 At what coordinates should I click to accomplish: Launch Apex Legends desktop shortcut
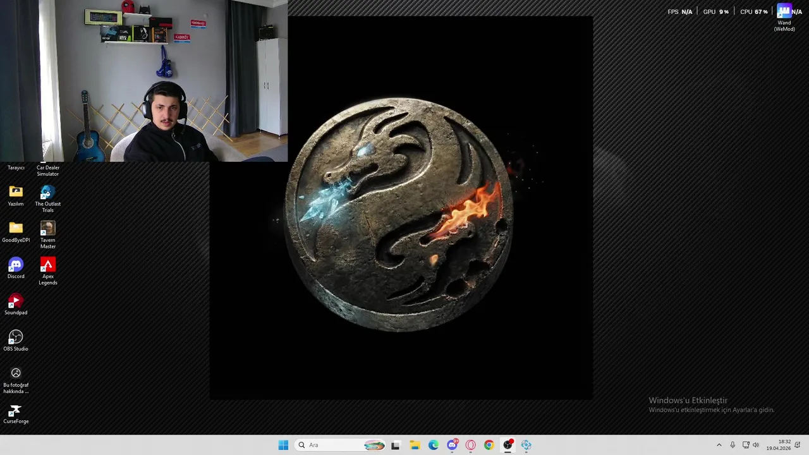[47, 271]
